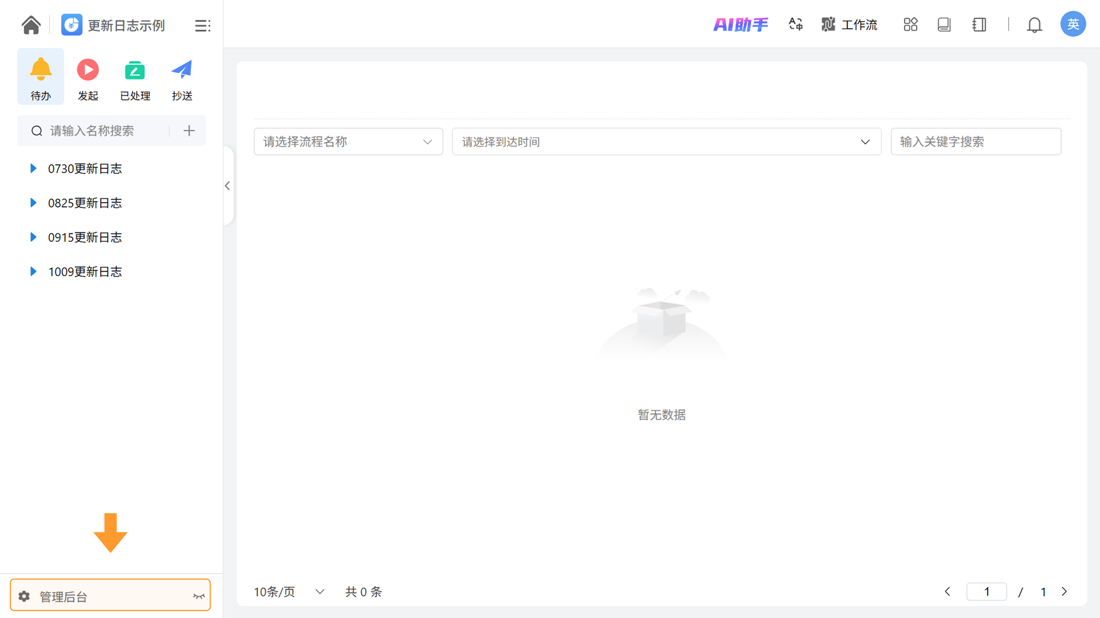Click the notebook icon in header

tap(979, 24)
